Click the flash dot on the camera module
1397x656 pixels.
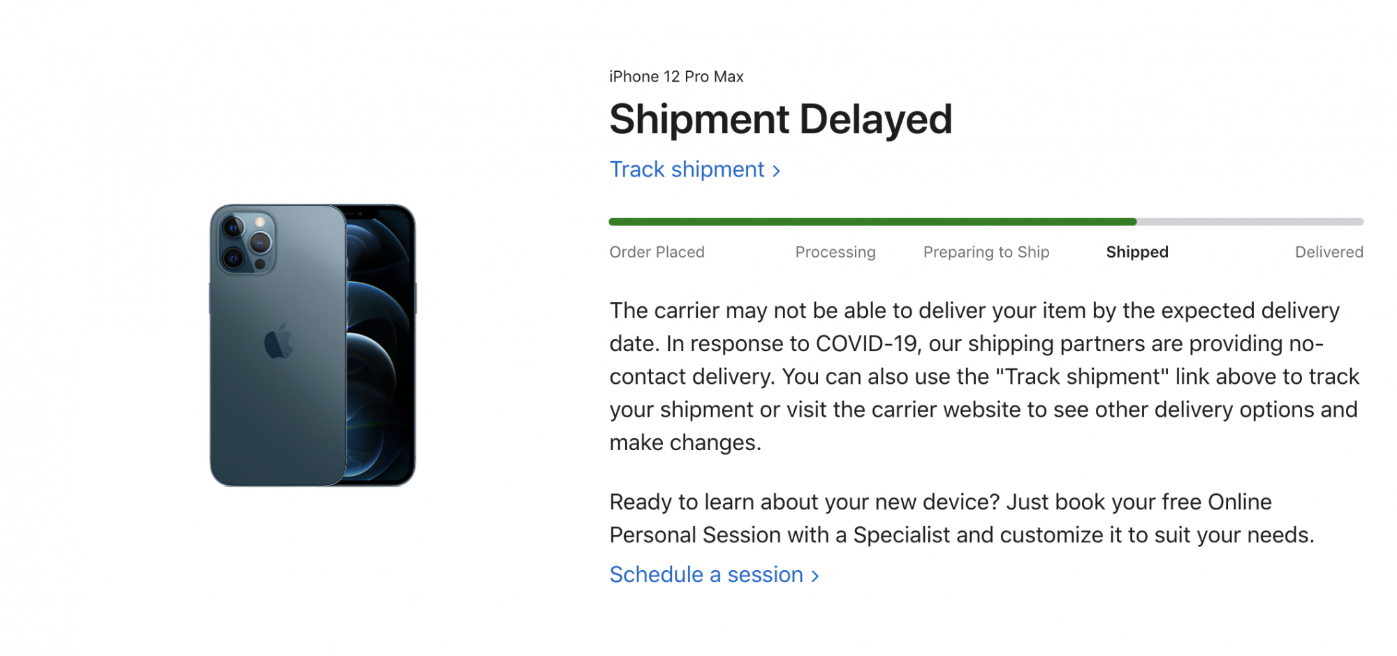(x=260, y=222)
